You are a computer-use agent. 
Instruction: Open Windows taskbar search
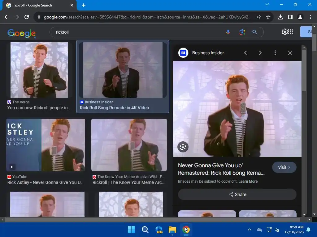point(145,230)
